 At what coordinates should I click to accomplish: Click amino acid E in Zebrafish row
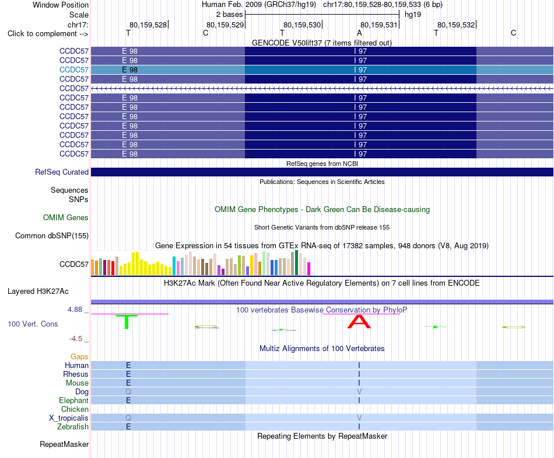[x=128, y=427]
